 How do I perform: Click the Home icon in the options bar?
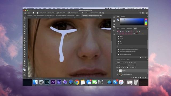(25, 13)
